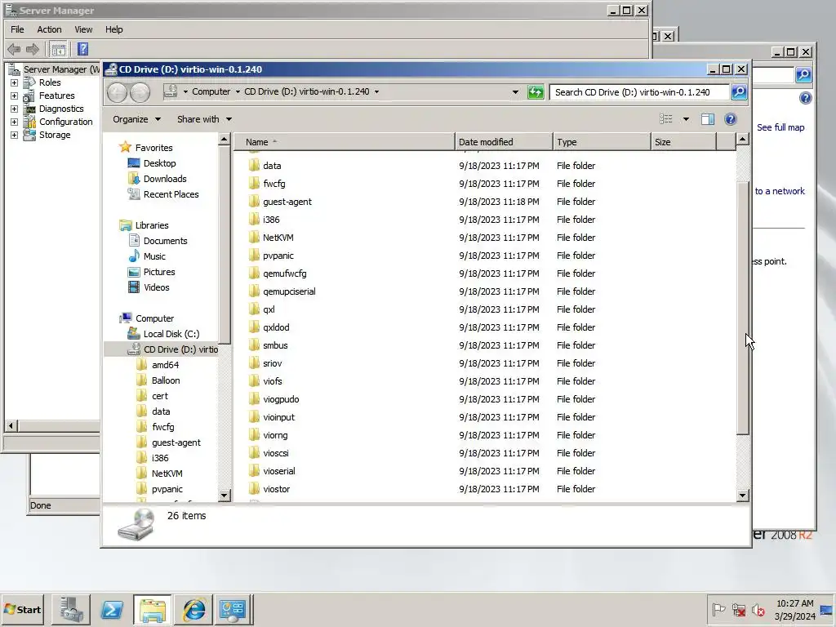Viewport: 836px width, 627px height.
Task: Select the viogpudo folder row
Action: (485, 398)
